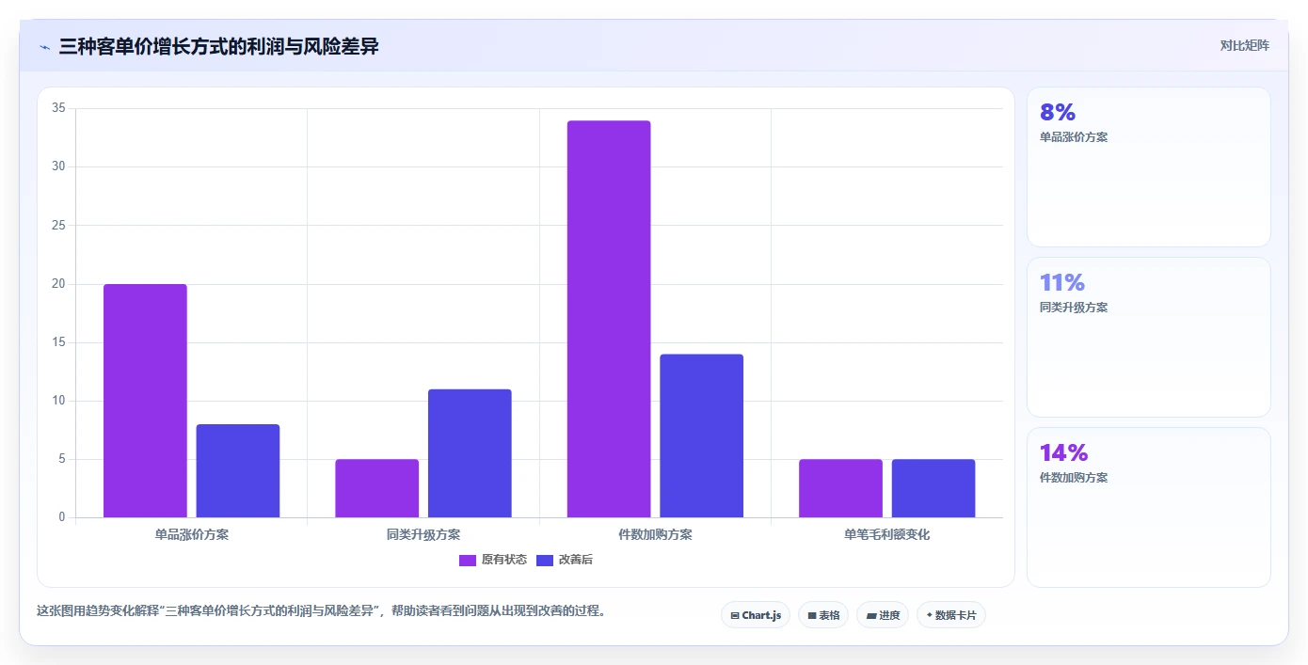Click the 20 y-axis tick label

58,284
